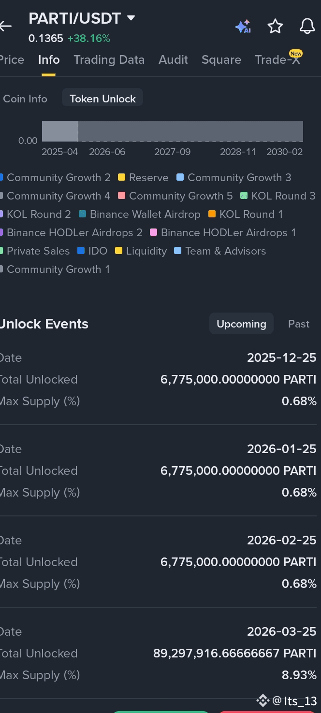Toggle the IDO blue legend marker
The width and height of the screenshot is (321, 713).
(x=81, y=251)
